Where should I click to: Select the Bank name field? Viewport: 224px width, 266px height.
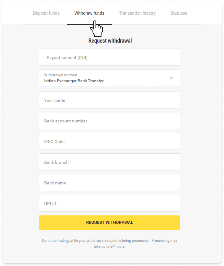tap(109, 183)
